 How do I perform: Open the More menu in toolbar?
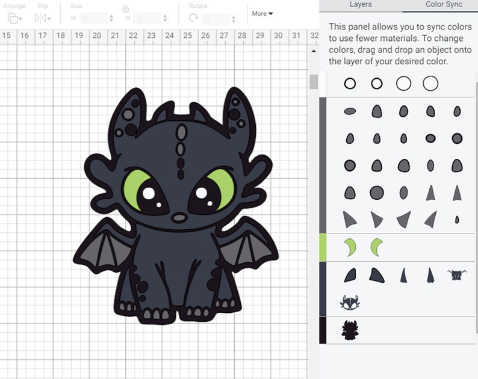262,13
